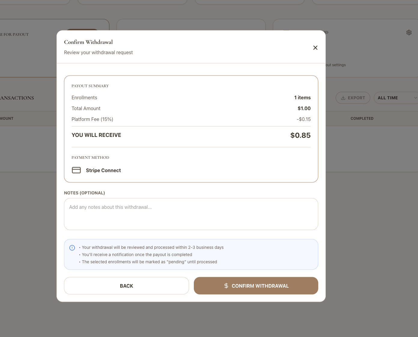Open payout settings gear icon

tap(409, 32)
